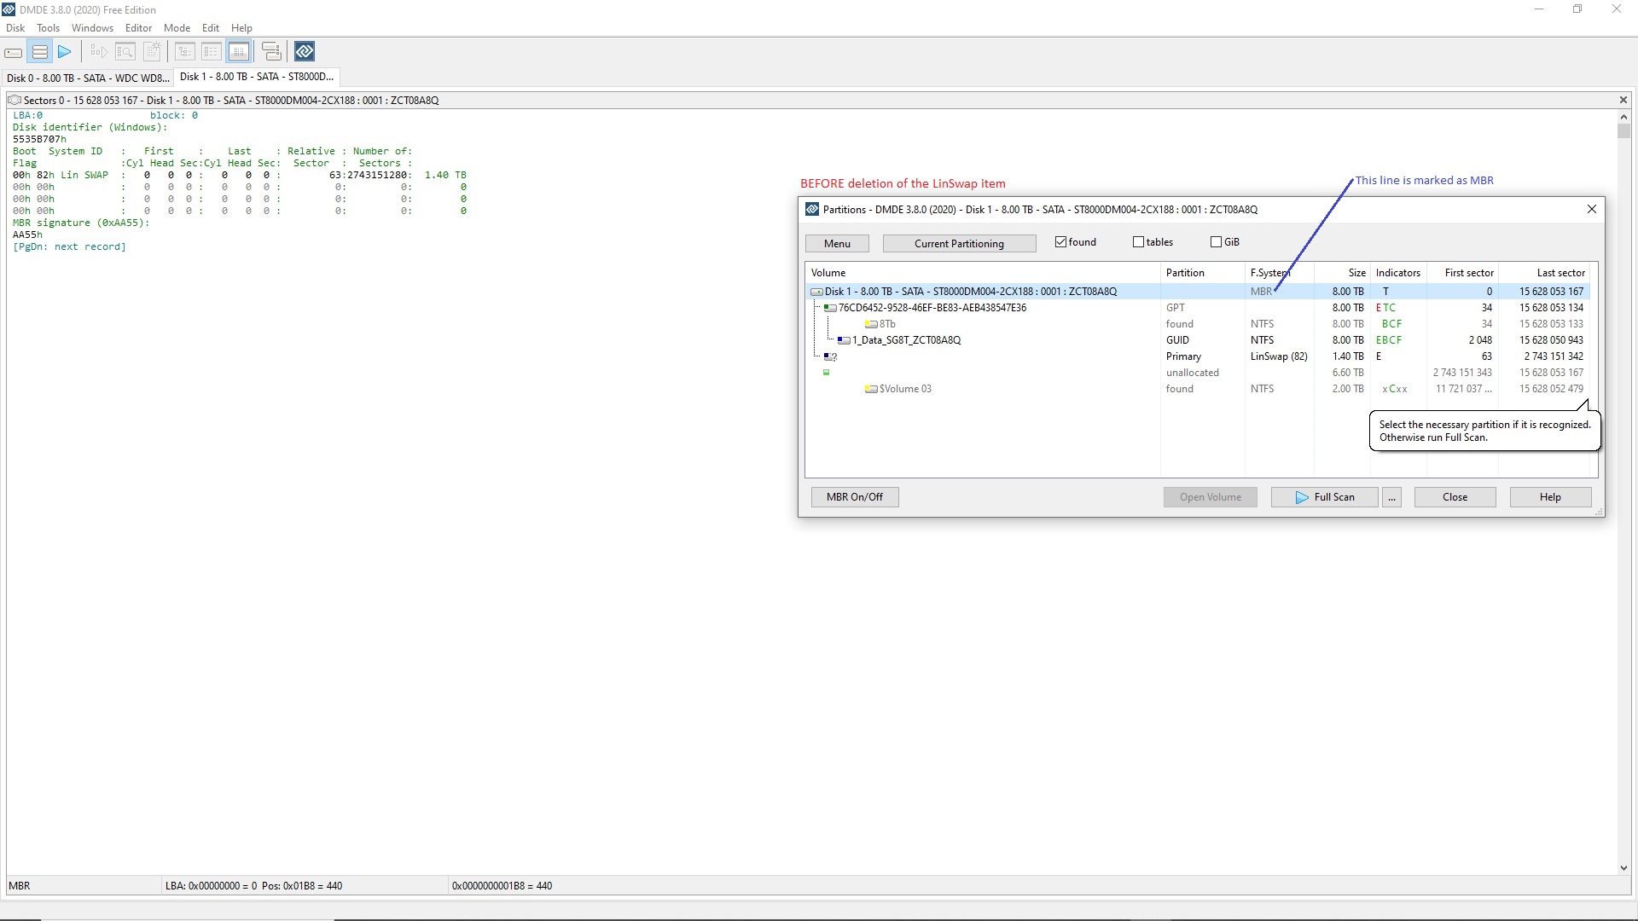Close the Sectors editor panel with X

click(x=1623, y=100)
